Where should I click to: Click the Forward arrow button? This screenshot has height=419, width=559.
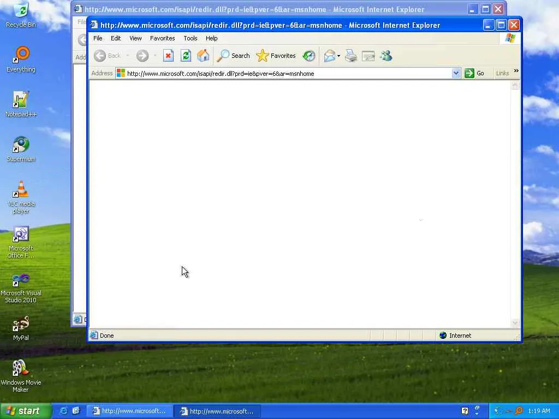pyautogui.click(x=142, y=56)
